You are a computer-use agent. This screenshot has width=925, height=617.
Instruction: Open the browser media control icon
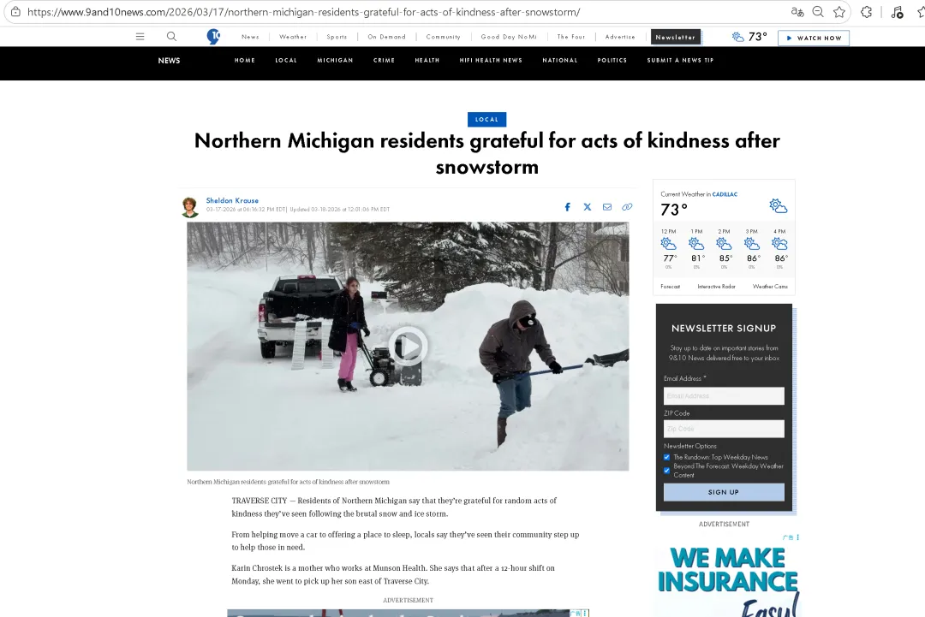[898, 12]
